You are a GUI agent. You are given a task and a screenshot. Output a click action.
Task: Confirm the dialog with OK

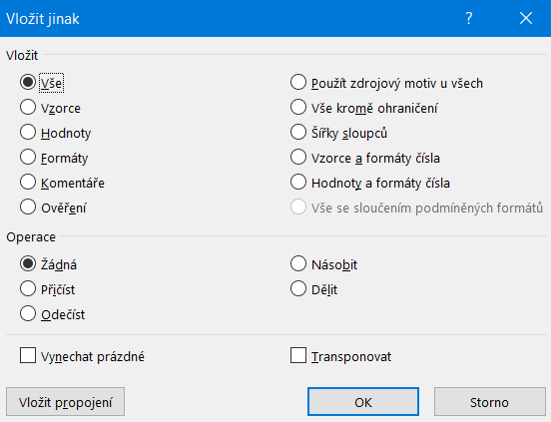363,402
